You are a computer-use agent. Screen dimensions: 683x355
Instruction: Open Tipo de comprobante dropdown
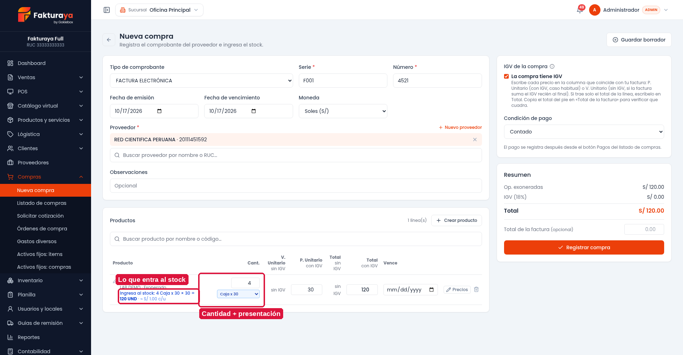pyautogui.click(x=201, y=81)
